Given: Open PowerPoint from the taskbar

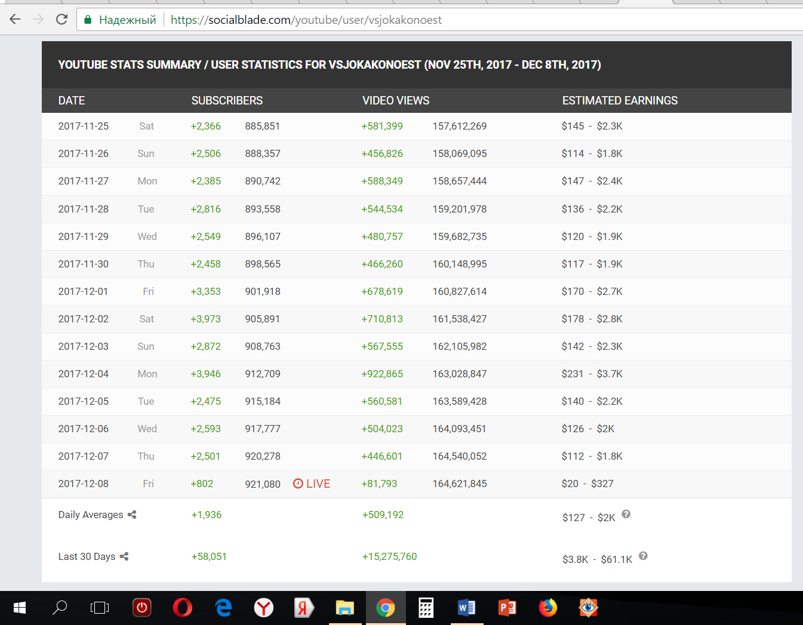Looking at the screenshot, I should tap(507, 608).
